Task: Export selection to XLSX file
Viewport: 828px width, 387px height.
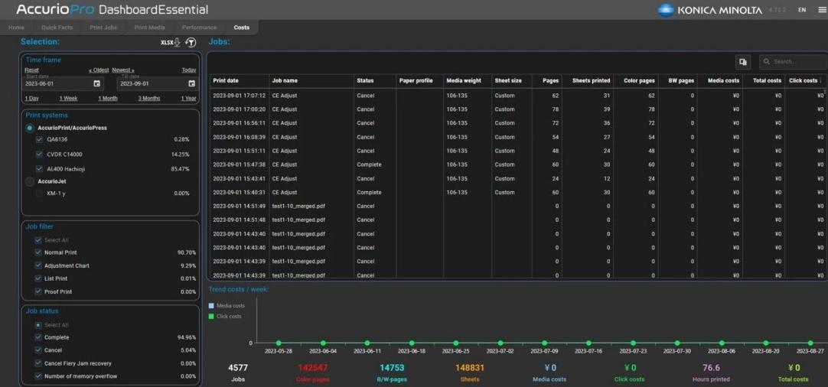Action: (171, 42)
